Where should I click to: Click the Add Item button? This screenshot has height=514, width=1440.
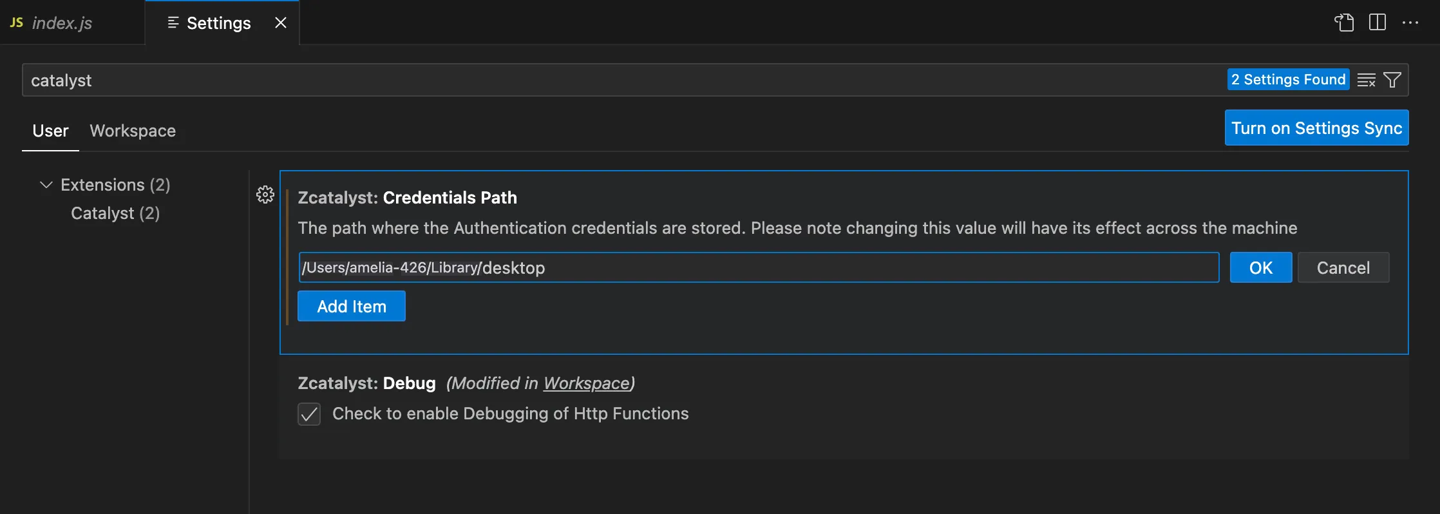click(x=352, y=306)
